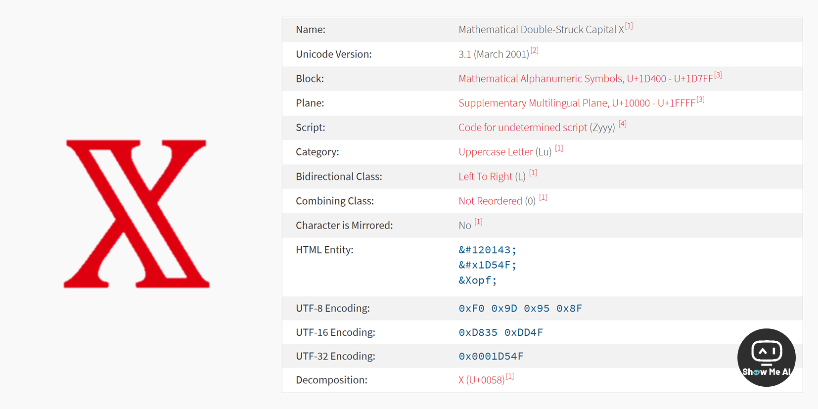Click the 'Character is Mirrored:' label
Image resolution: width=818 pixels, height=409 pixels.
coord(344,226)
